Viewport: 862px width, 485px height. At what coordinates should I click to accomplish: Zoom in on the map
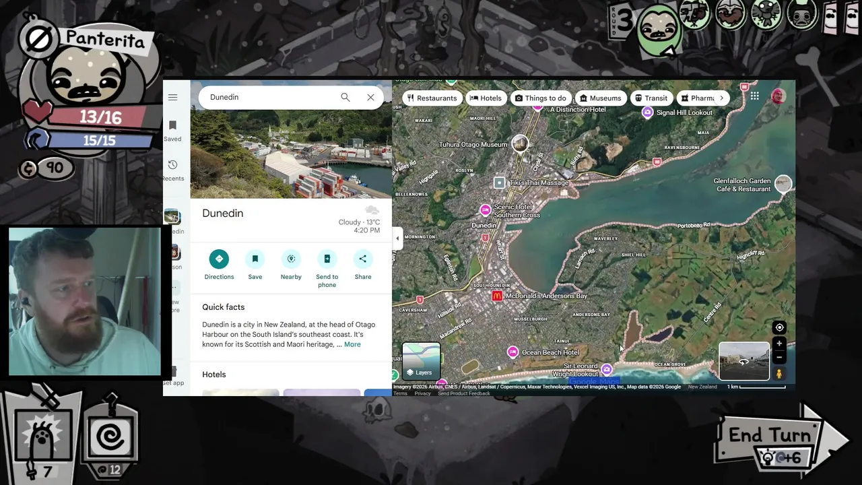779,344
